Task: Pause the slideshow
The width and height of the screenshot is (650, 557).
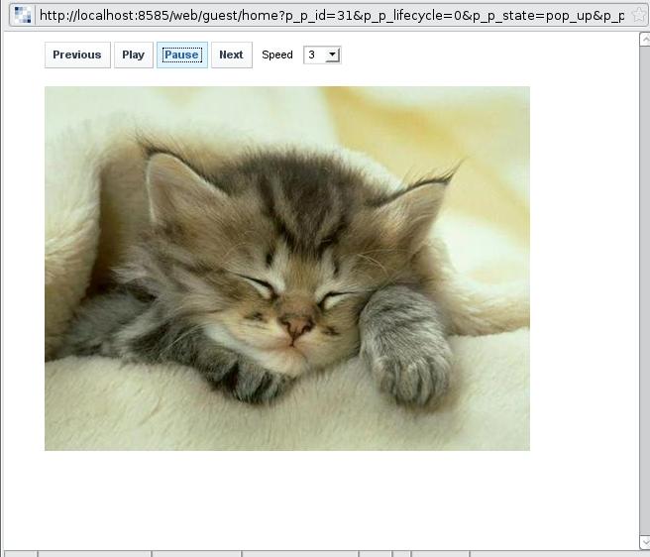Action: click(x=181, y=56)
